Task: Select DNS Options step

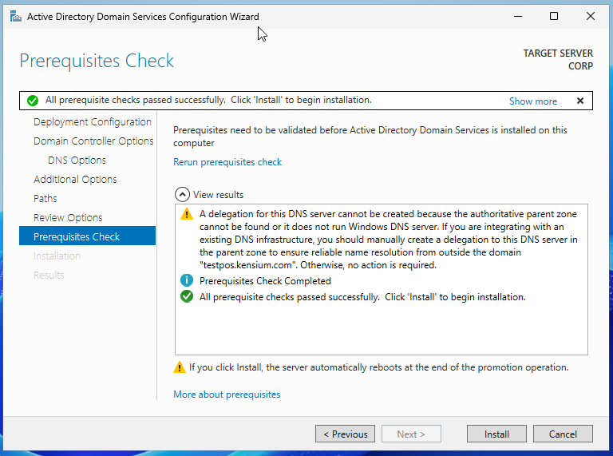Action: (x=77, y=160)
